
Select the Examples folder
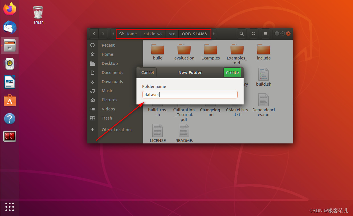(211, 52)
